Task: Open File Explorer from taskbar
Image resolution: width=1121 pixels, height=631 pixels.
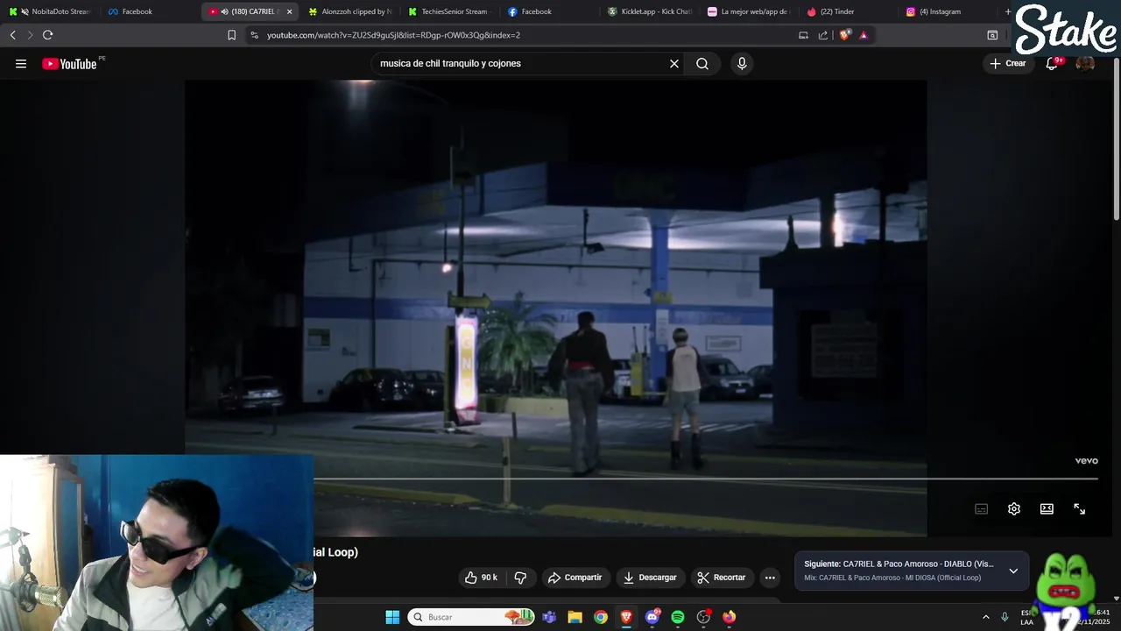Action: click(x=575, y=617)
